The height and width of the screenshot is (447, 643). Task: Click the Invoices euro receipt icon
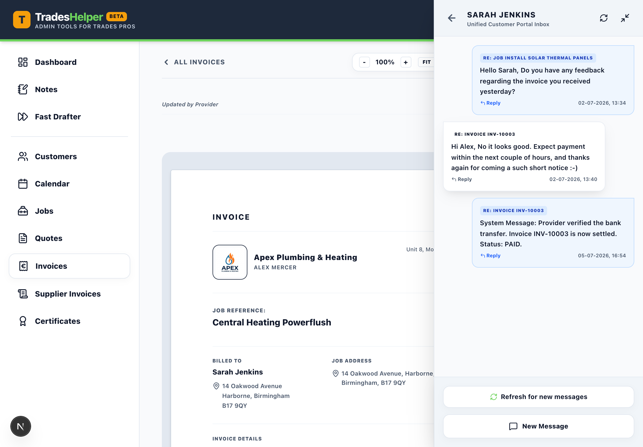click(23, 266)
